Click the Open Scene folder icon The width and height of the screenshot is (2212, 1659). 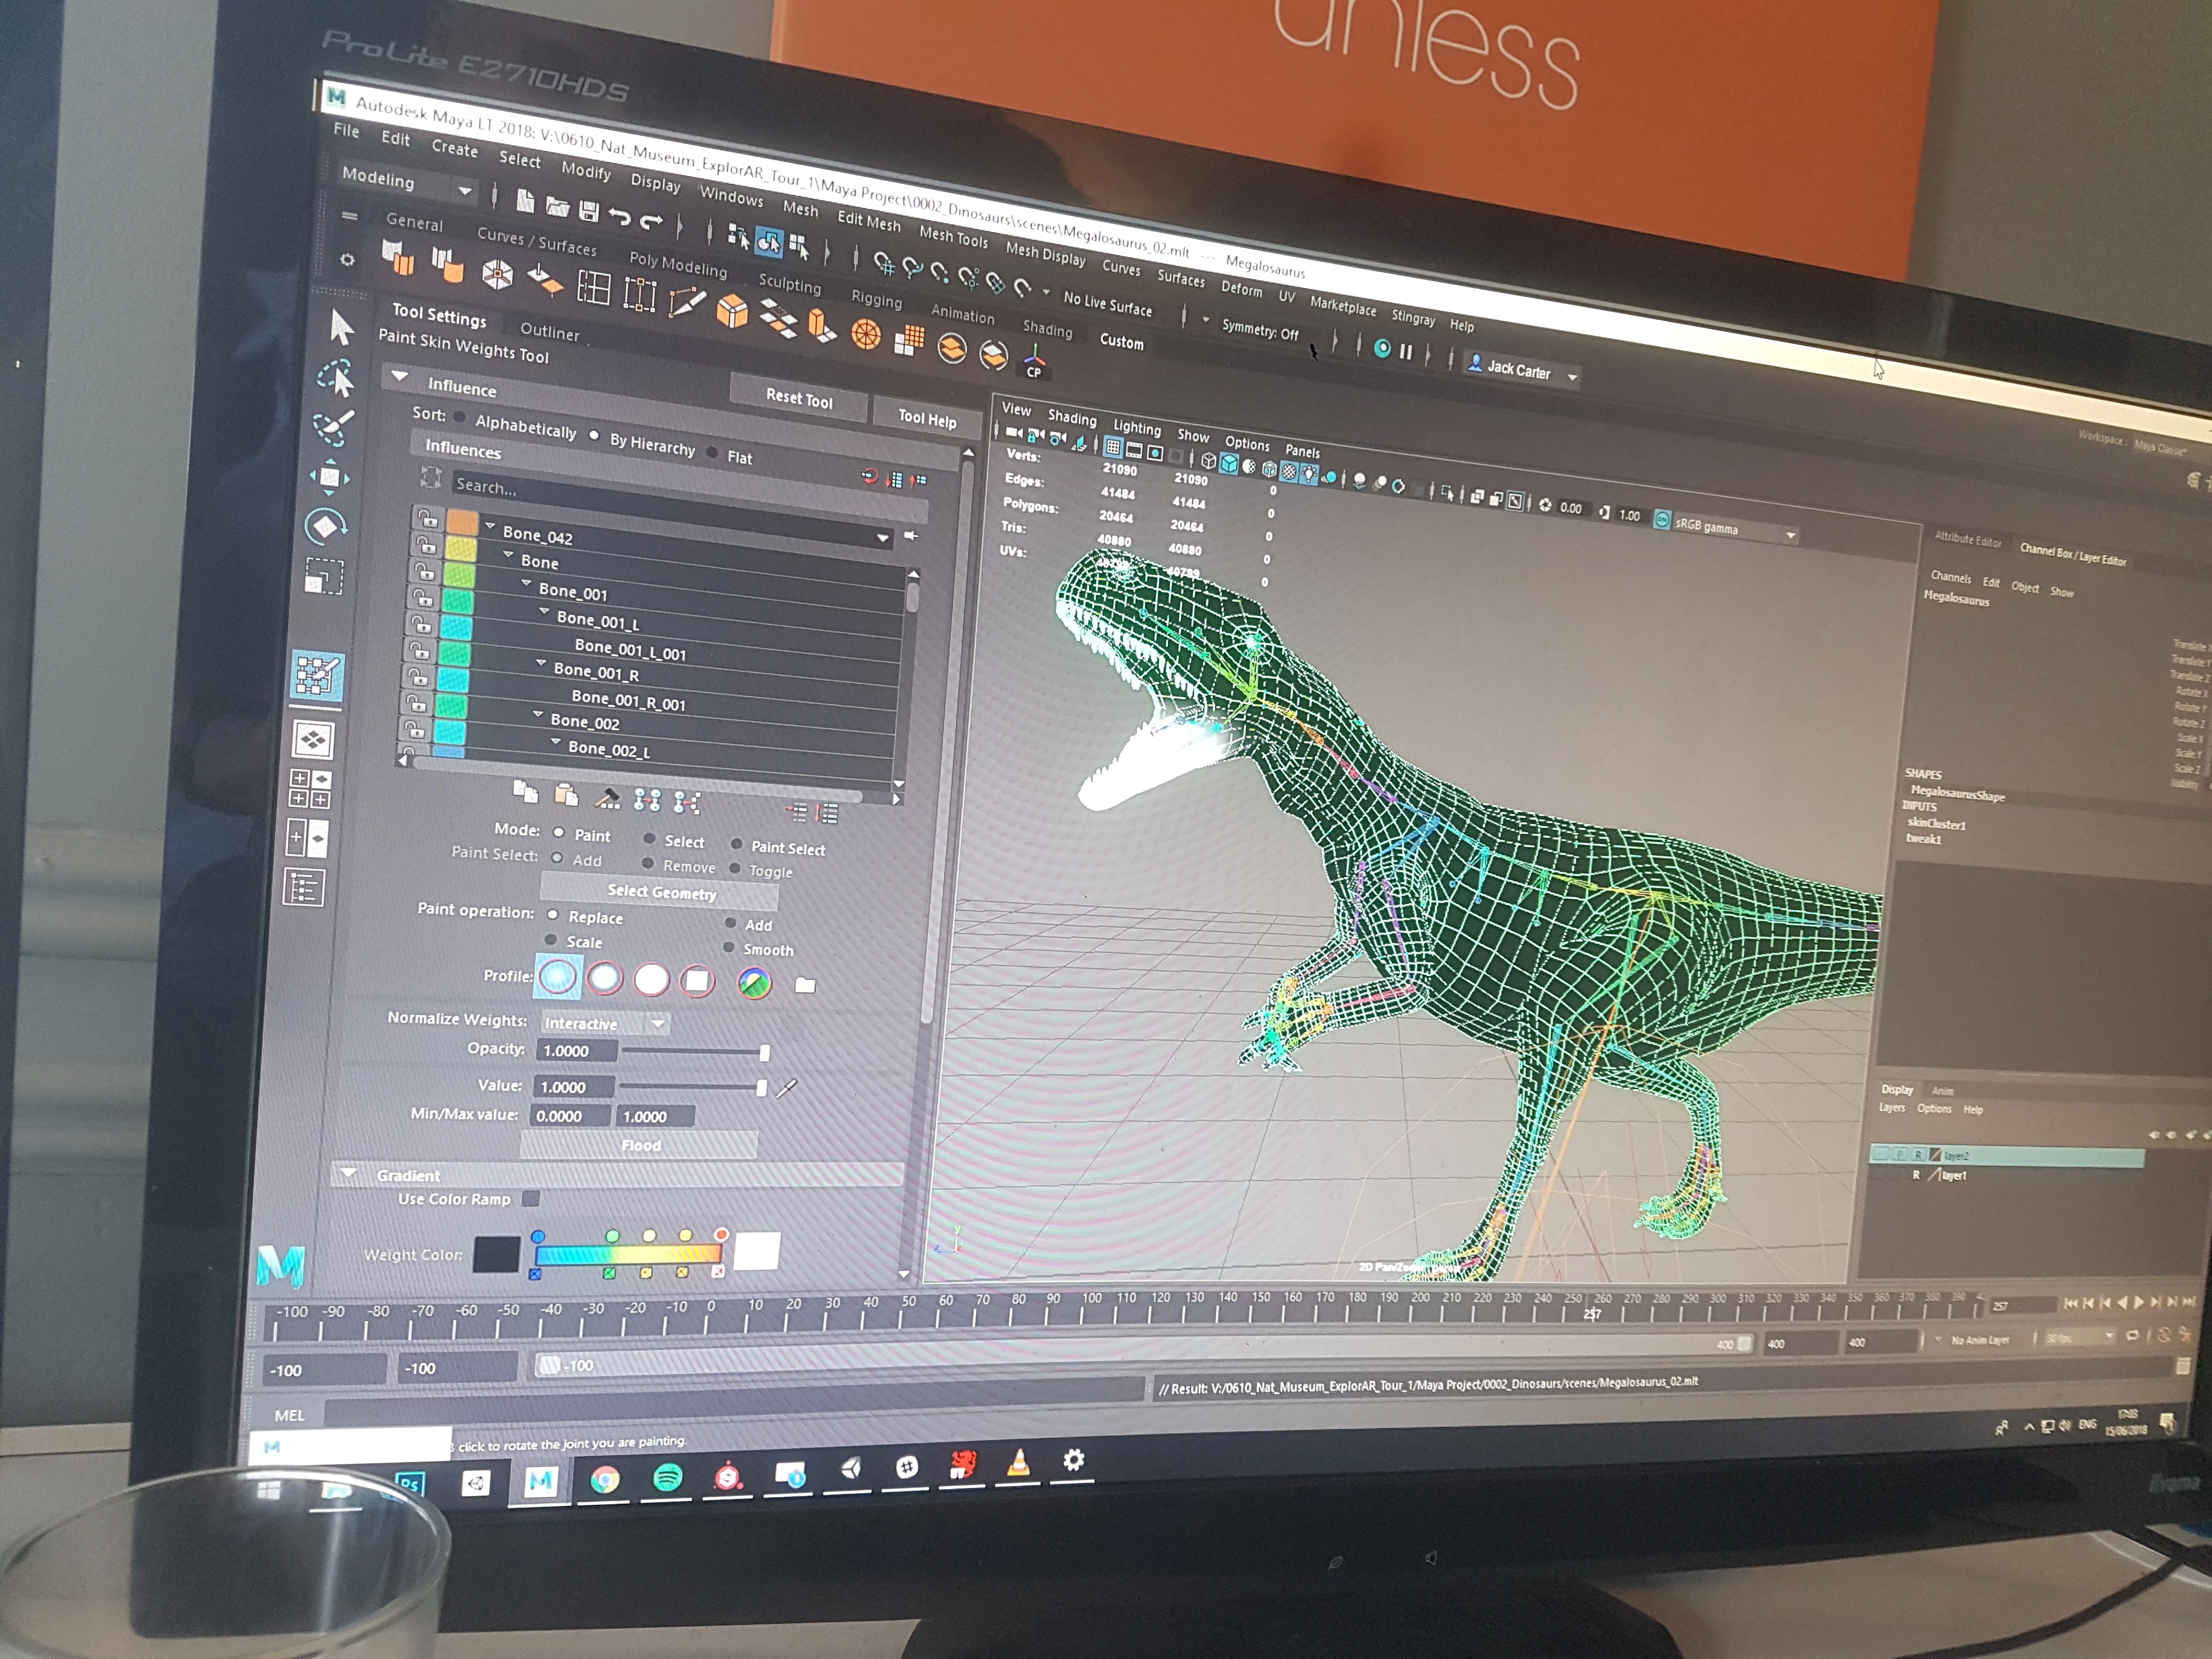pyautogui.click(x=557, y=207)
